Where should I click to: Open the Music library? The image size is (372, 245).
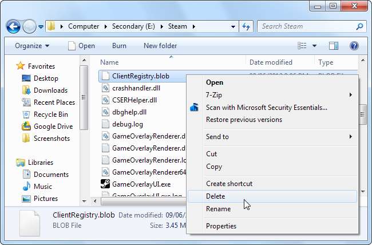[43, 187]
